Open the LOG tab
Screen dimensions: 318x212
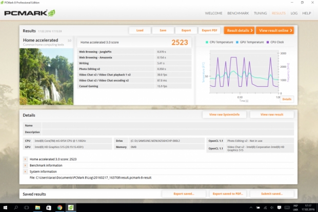tap(294, 13)
